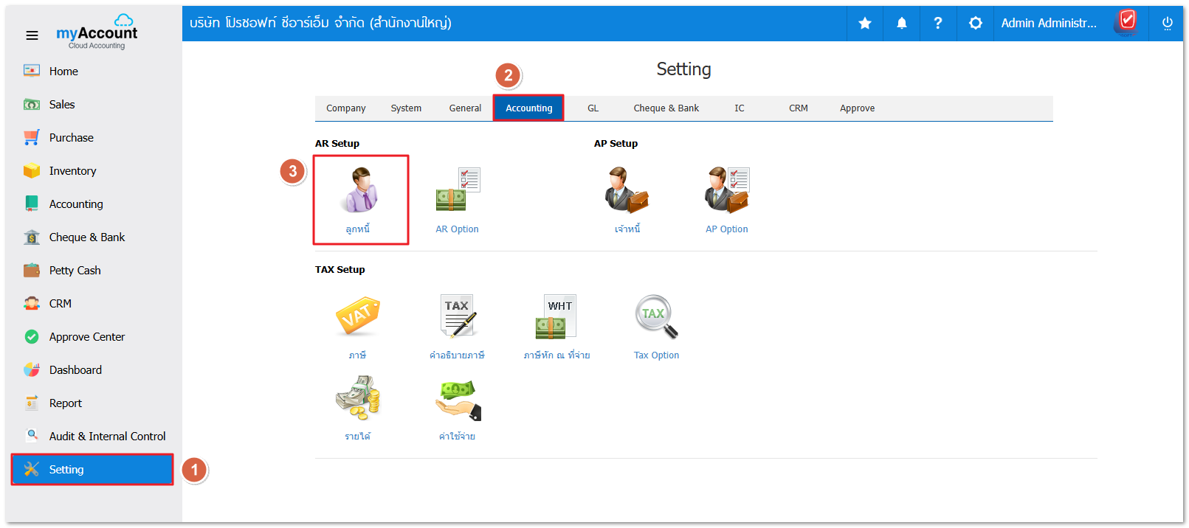Viewport: 1189px width, 528px height.
Task: Open the WHT withholding tax icon
Action: (556, 317)
